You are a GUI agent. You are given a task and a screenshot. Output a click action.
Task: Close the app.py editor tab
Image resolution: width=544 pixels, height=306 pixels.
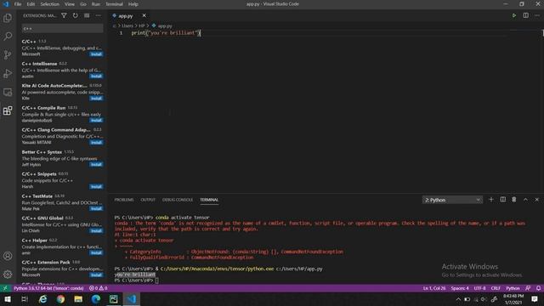pyautogui.click(x=144, y=15)
